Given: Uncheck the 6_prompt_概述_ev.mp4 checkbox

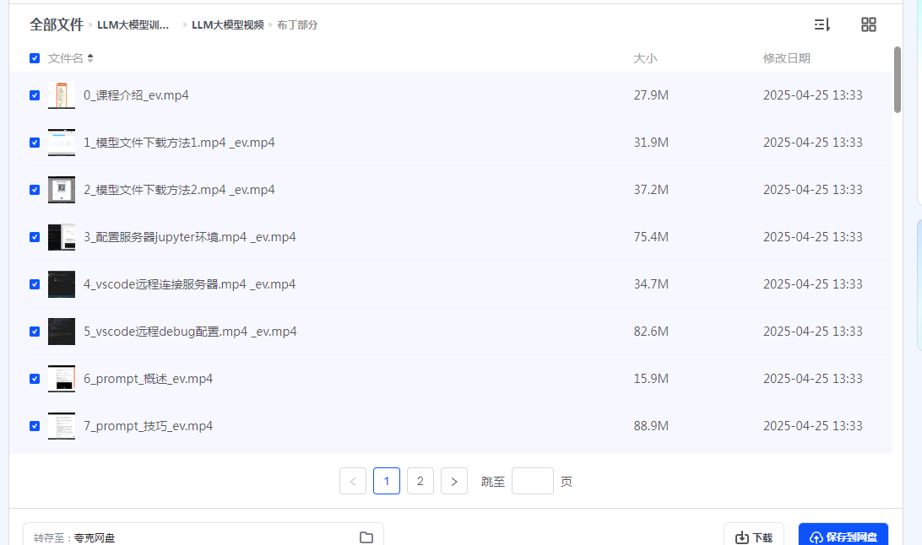Looking at the screenshot, I should pyautogui.click(x=35, y=379).
